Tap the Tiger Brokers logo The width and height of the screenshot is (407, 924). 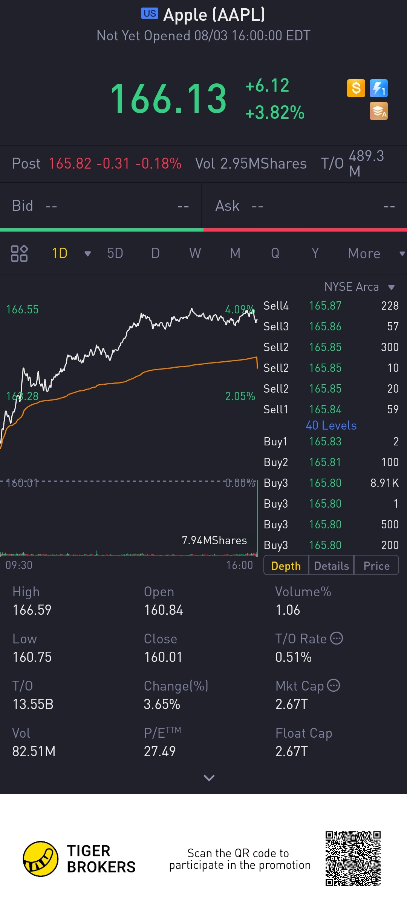[41, 859]
